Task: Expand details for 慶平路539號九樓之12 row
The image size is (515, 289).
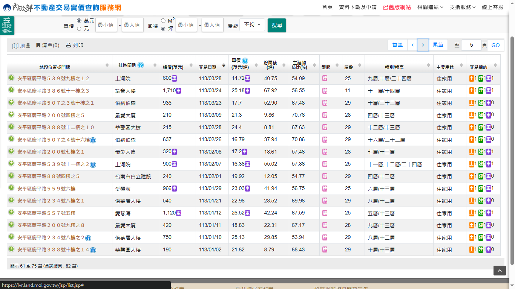Action: (11, 78)
